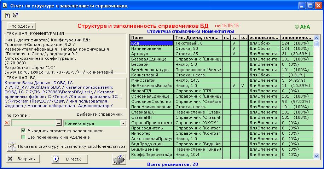
Task: Select the 'Комментарий' field cell
Action: (x=152, y=75)
